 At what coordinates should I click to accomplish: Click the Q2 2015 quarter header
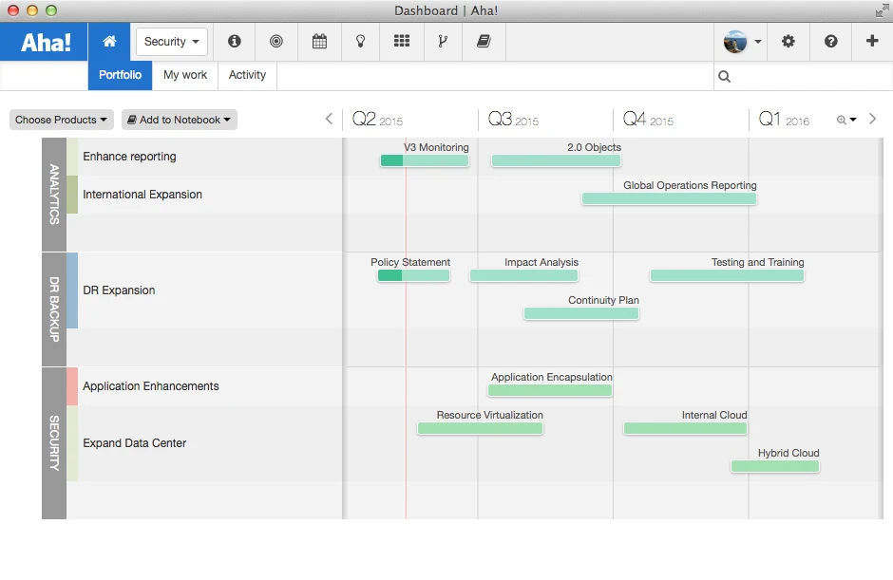pos(377,120)
